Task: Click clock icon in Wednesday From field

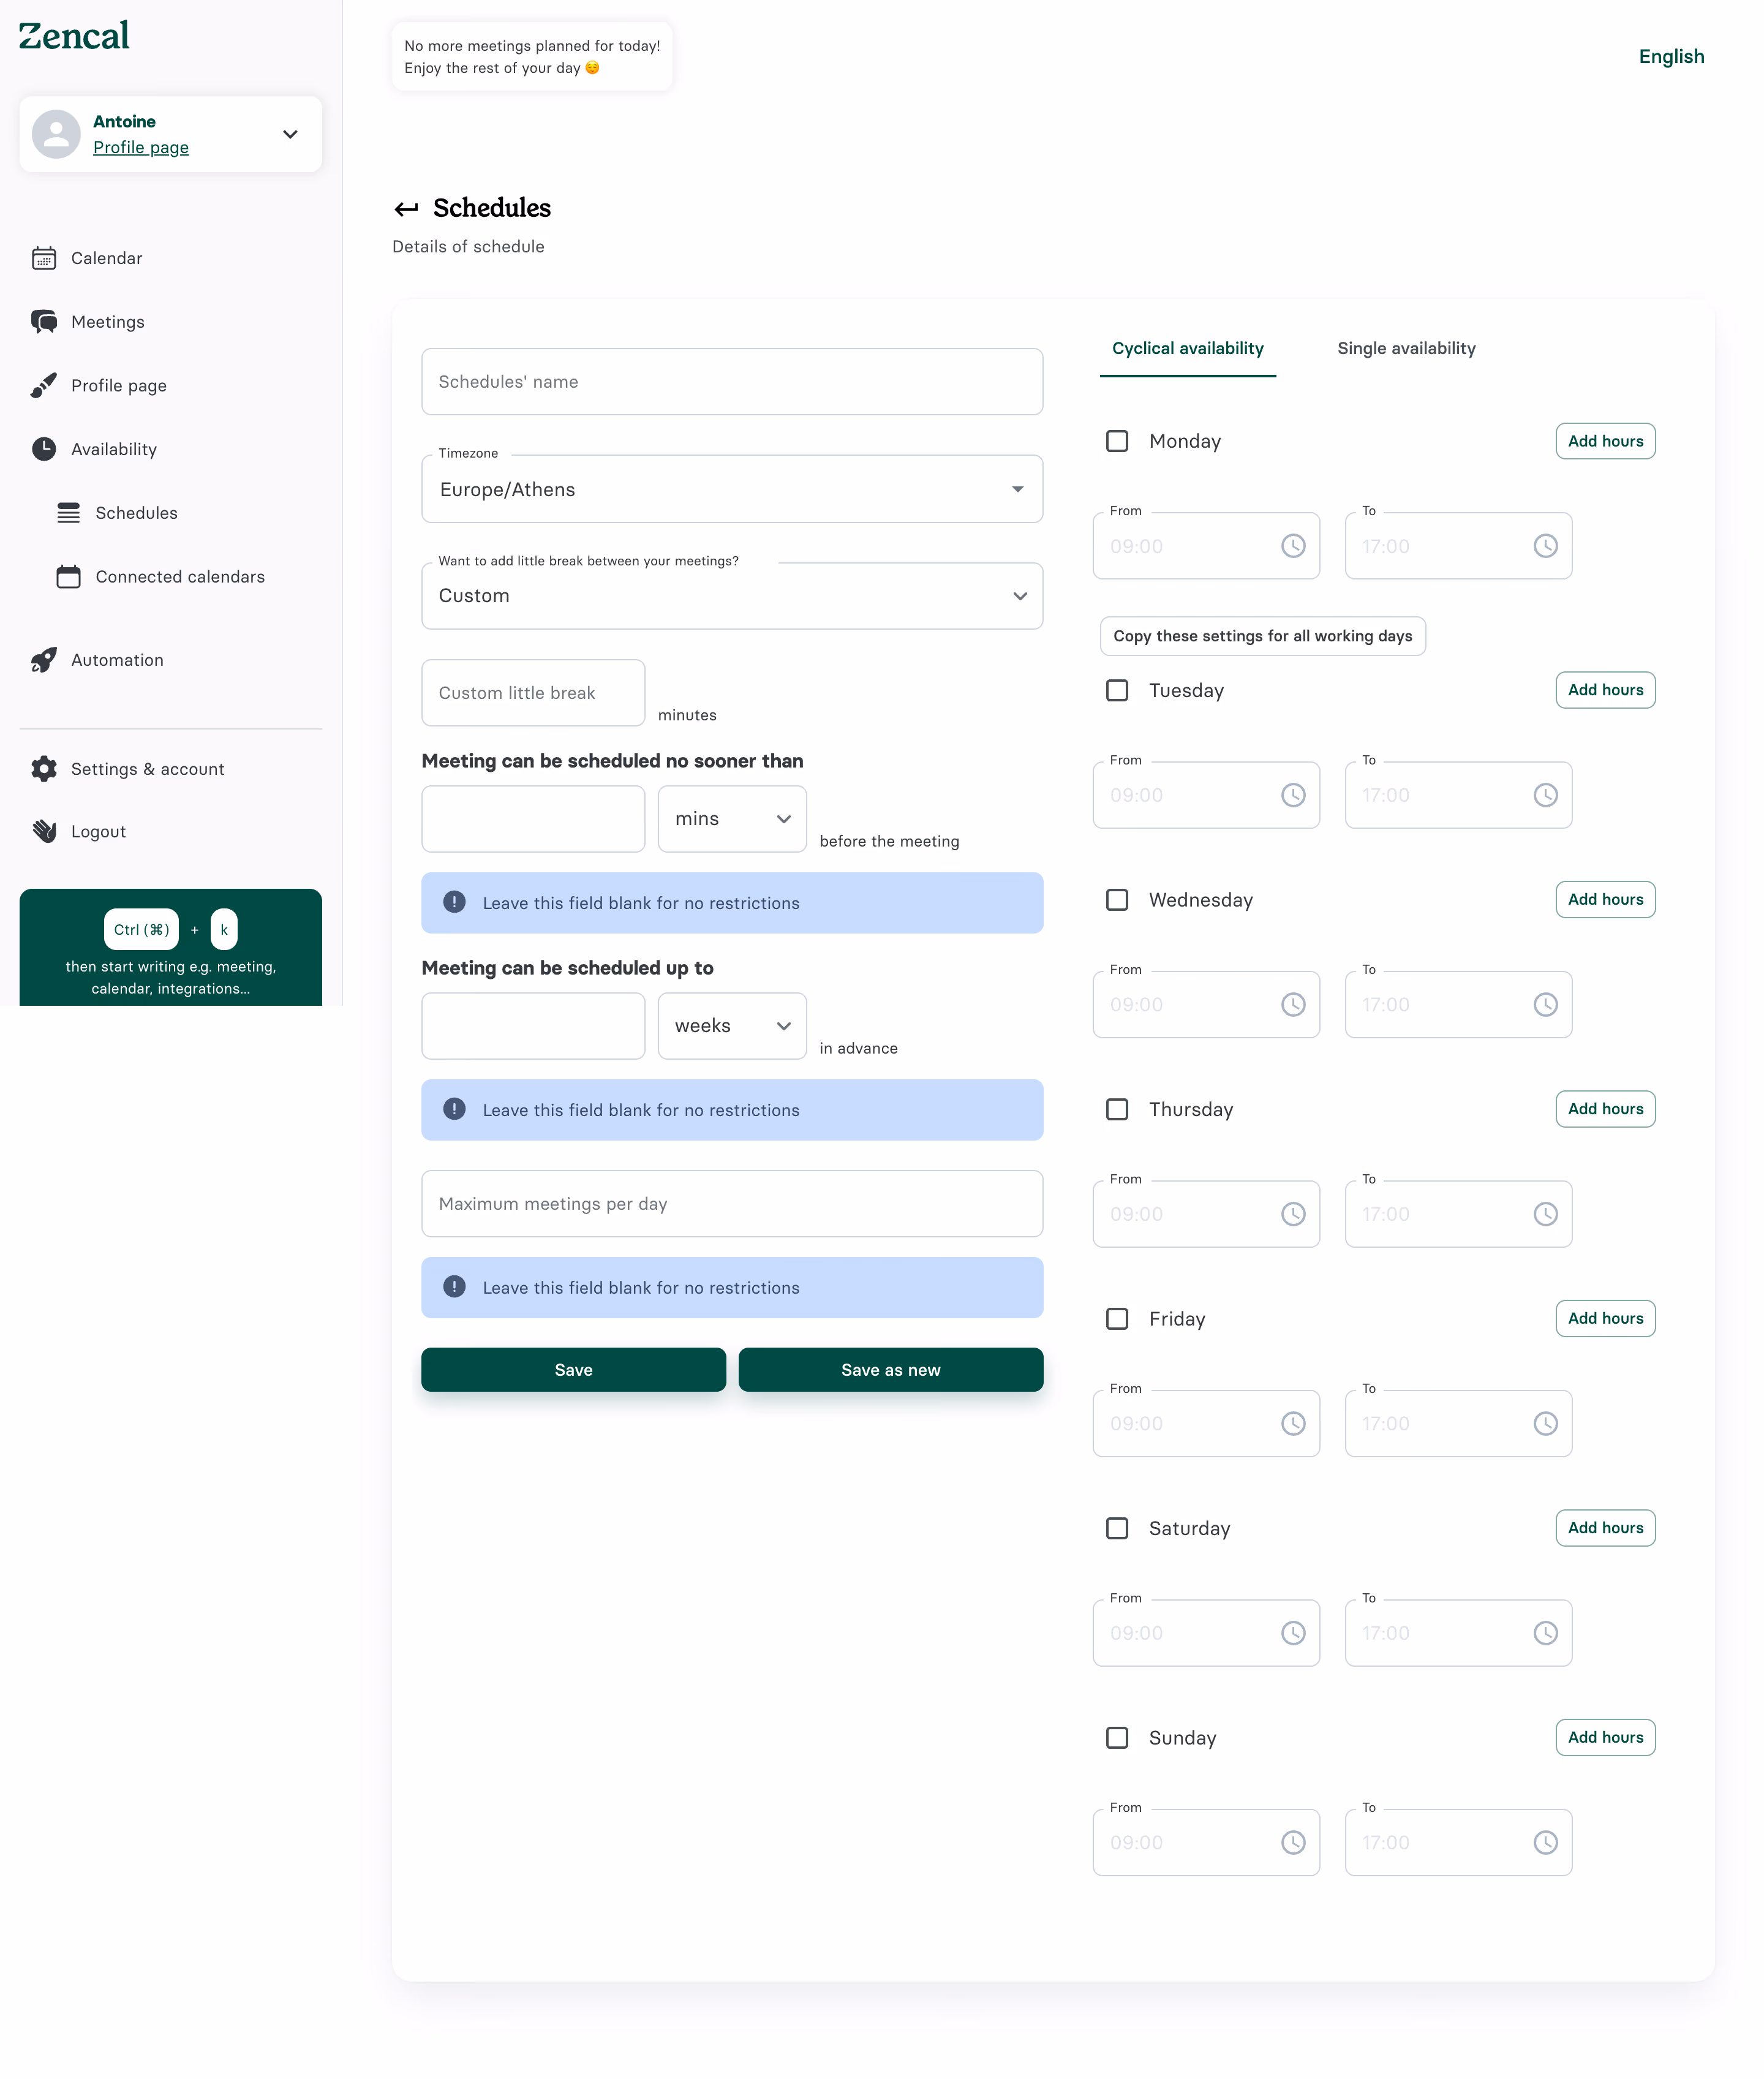Action: pos(1293,1005)
